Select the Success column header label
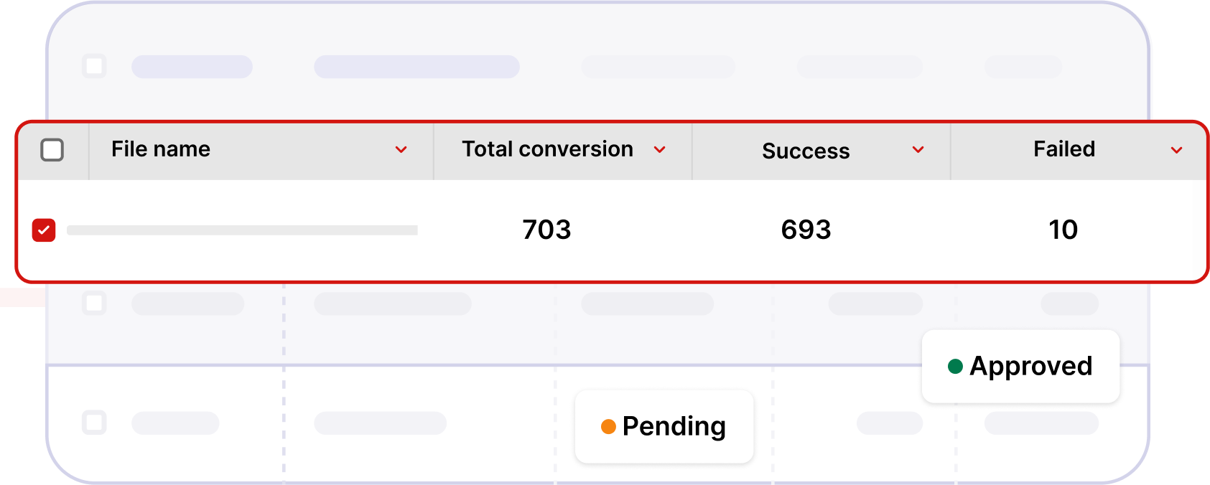 pos(806,151)
